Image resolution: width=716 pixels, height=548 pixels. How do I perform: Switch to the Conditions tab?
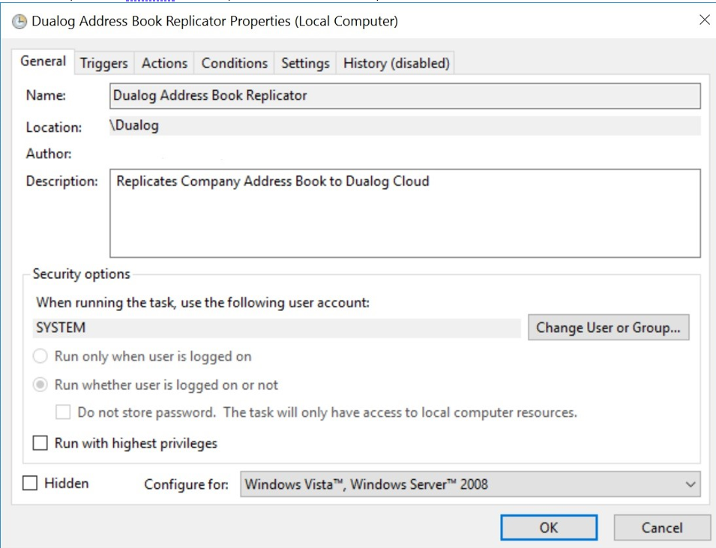click(x=235, y=63)
